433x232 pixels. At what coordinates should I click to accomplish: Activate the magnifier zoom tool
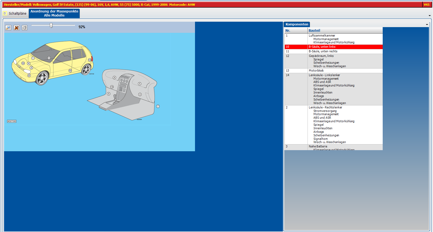8,28
